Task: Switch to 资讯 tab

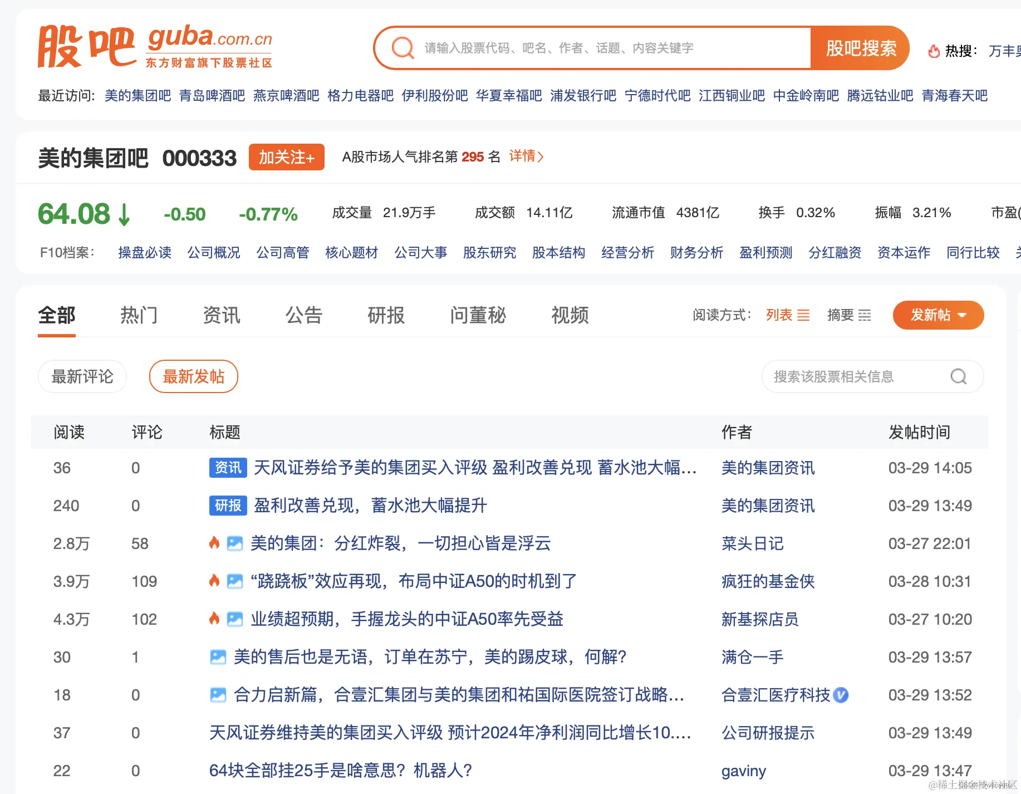Action: click(x=222, y=315)
